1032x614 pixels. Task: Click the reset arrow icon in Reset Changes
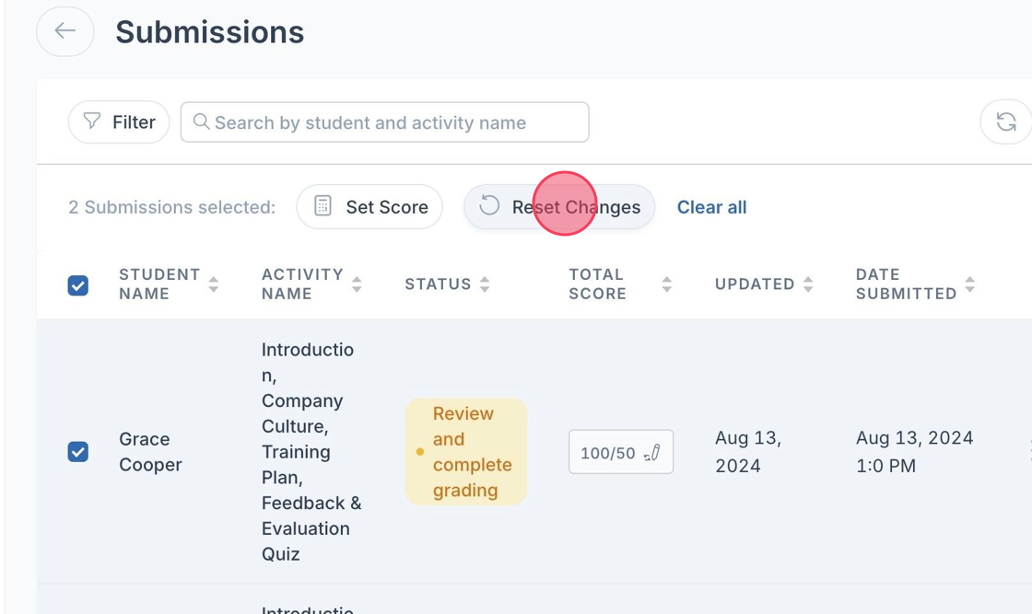click(x=489, y=206)
